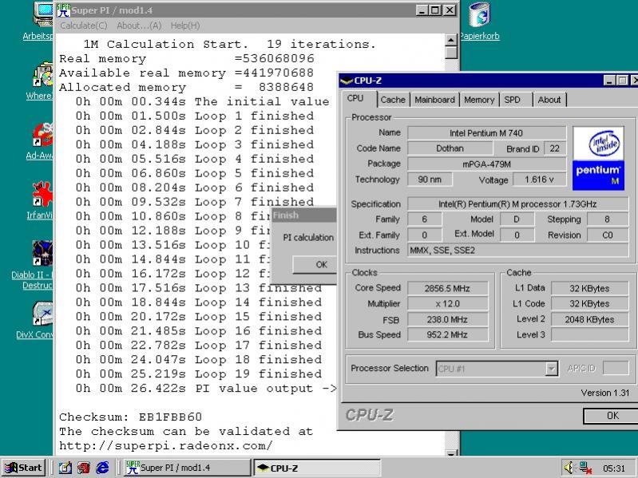Click the Brand ID value 22

pos(555,148)
